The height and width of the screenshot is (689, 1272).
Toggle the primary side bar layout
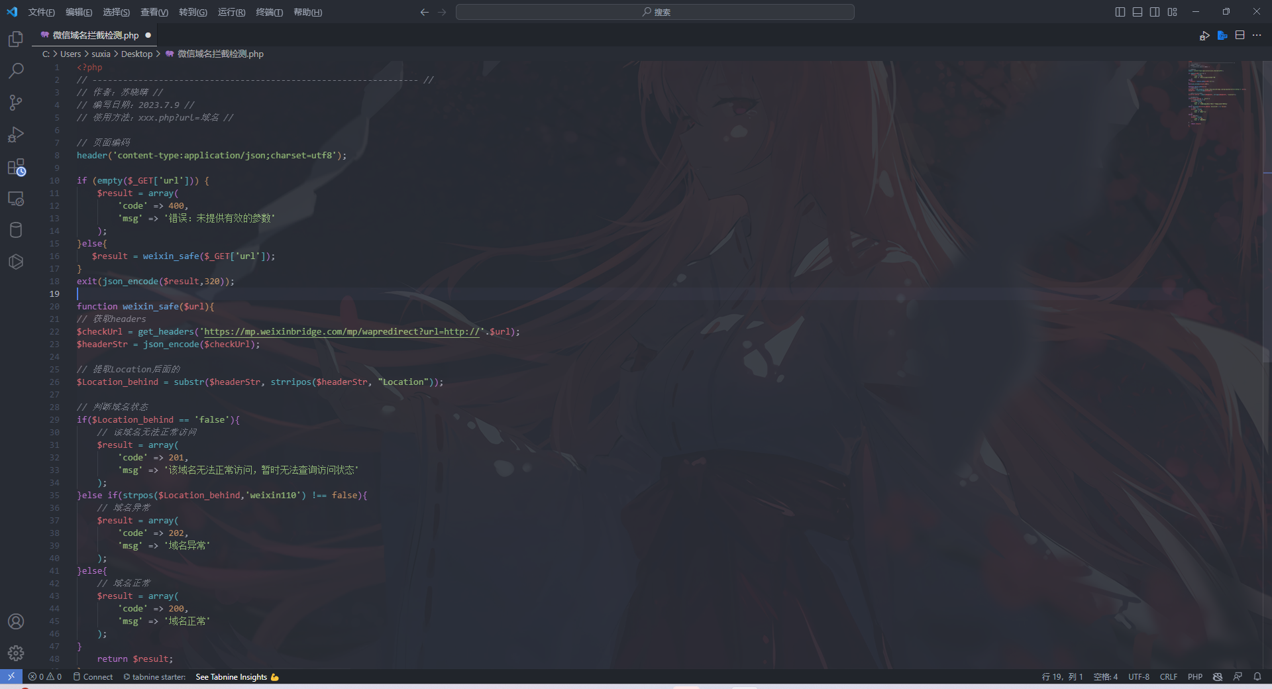click(1120, 12)
